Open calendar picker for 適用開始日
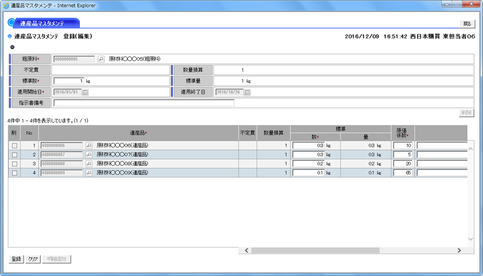Image resolution: width=483 pixels, height=276 pixels. coord(85,92)
